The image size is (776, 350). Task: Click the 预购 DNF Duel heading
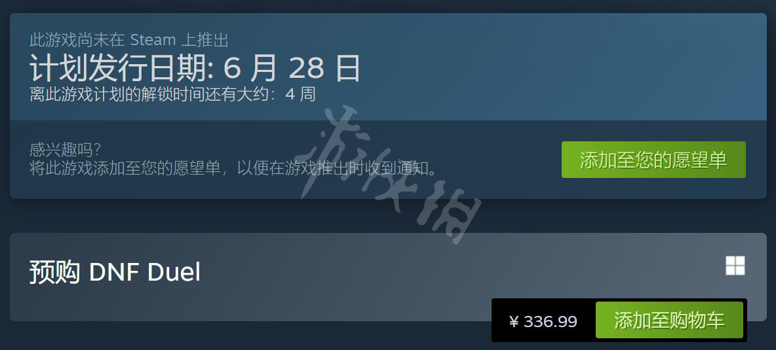point(115,272)
